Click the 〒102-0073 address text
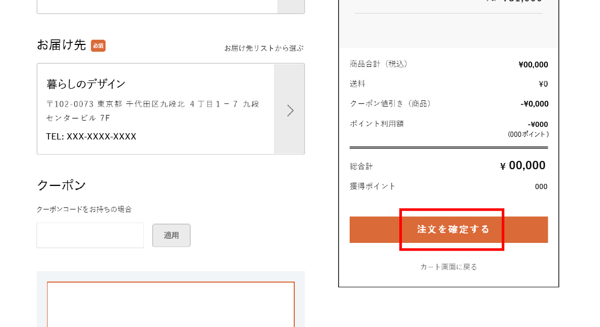Image resolution: width=600 pixels, height=327 pixels. click(153, 111)
